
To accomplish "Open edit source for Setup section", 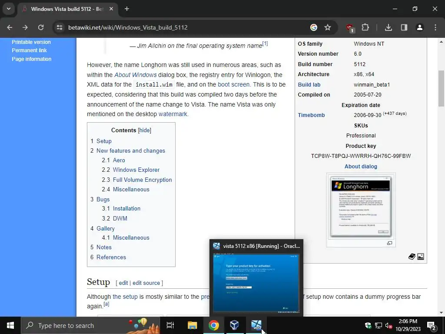I will (x=146, y=283).
